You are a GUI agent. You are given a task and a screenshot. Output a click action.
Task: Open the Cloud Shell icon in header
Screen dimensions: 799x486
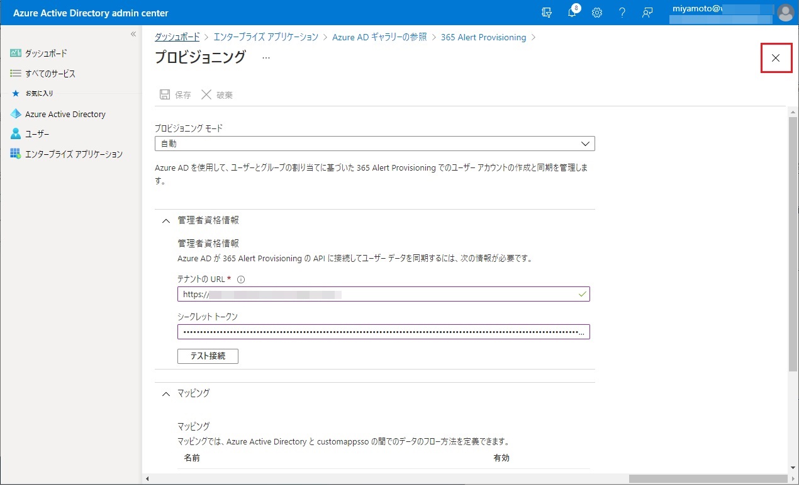pyautogui.click(x=546, y=13)
